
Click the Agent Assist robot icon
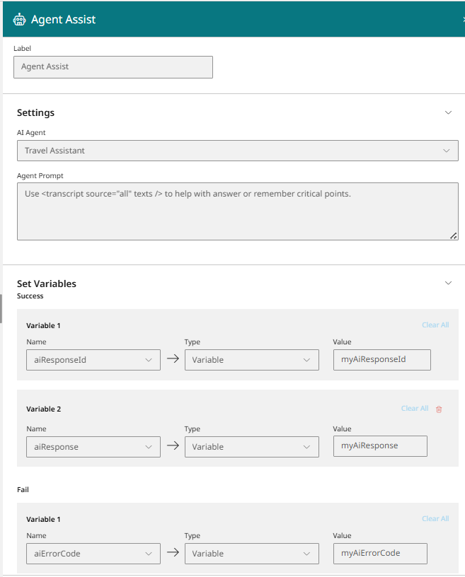pos(20,20)
